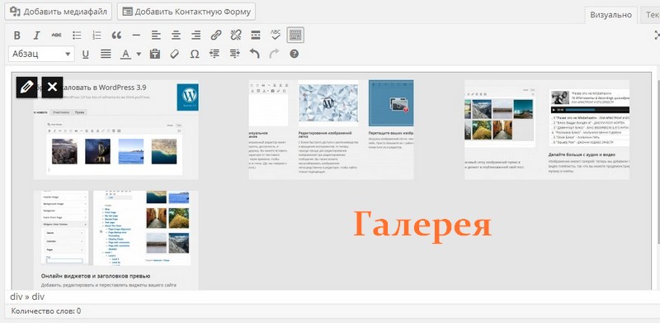Toggle the toolbar kitchen sink button
Screen dimensions: 660x323
point(295,36)
